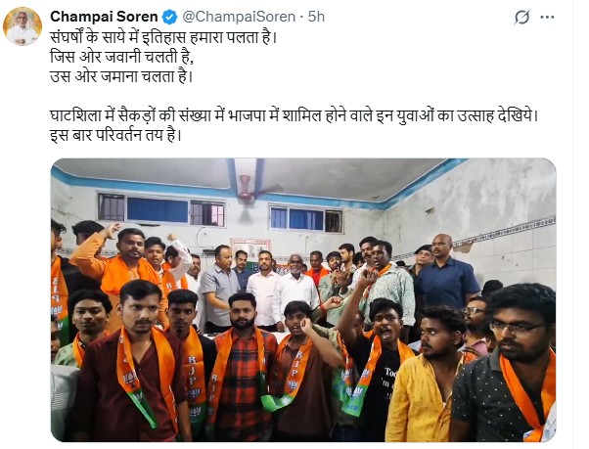Screen dimensions: 589x449
Task: Open the three-dot more options menu
Action: coord(547,18)
